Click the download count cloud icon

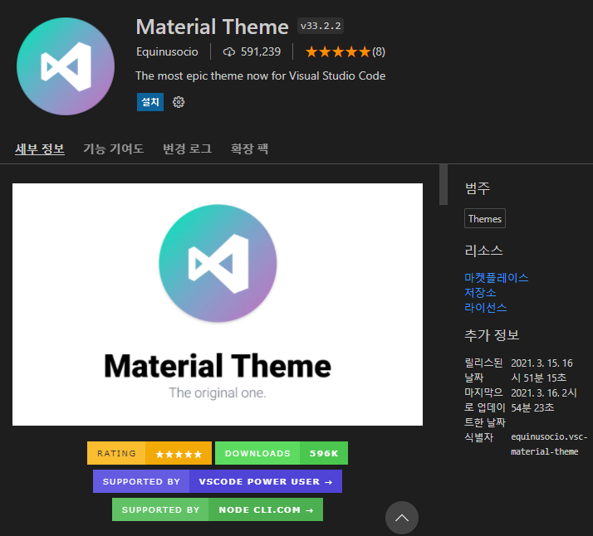pyautogui.click(x=228, y=51)
